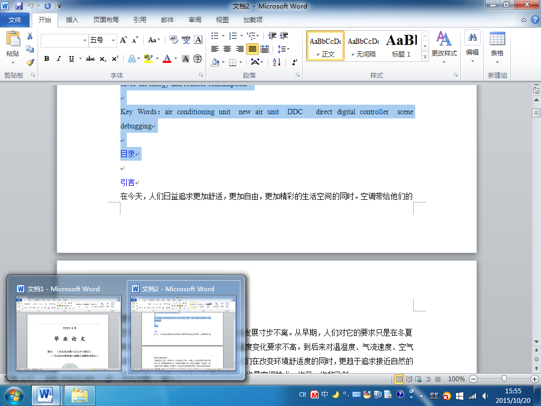The width and height of the screenshot is (541, 406).
Task: Toggle Justify alignment
Action: pos(253,49)
